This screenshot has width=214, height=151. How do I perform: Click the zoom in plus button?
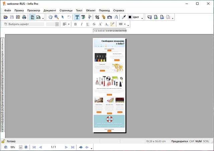(x=26, y=147)
